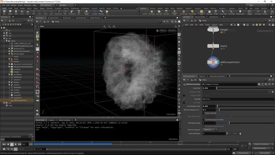Adjust the Half-Band Voxels slider
This screenshot has width=275, height=155.
coord(245,123)
